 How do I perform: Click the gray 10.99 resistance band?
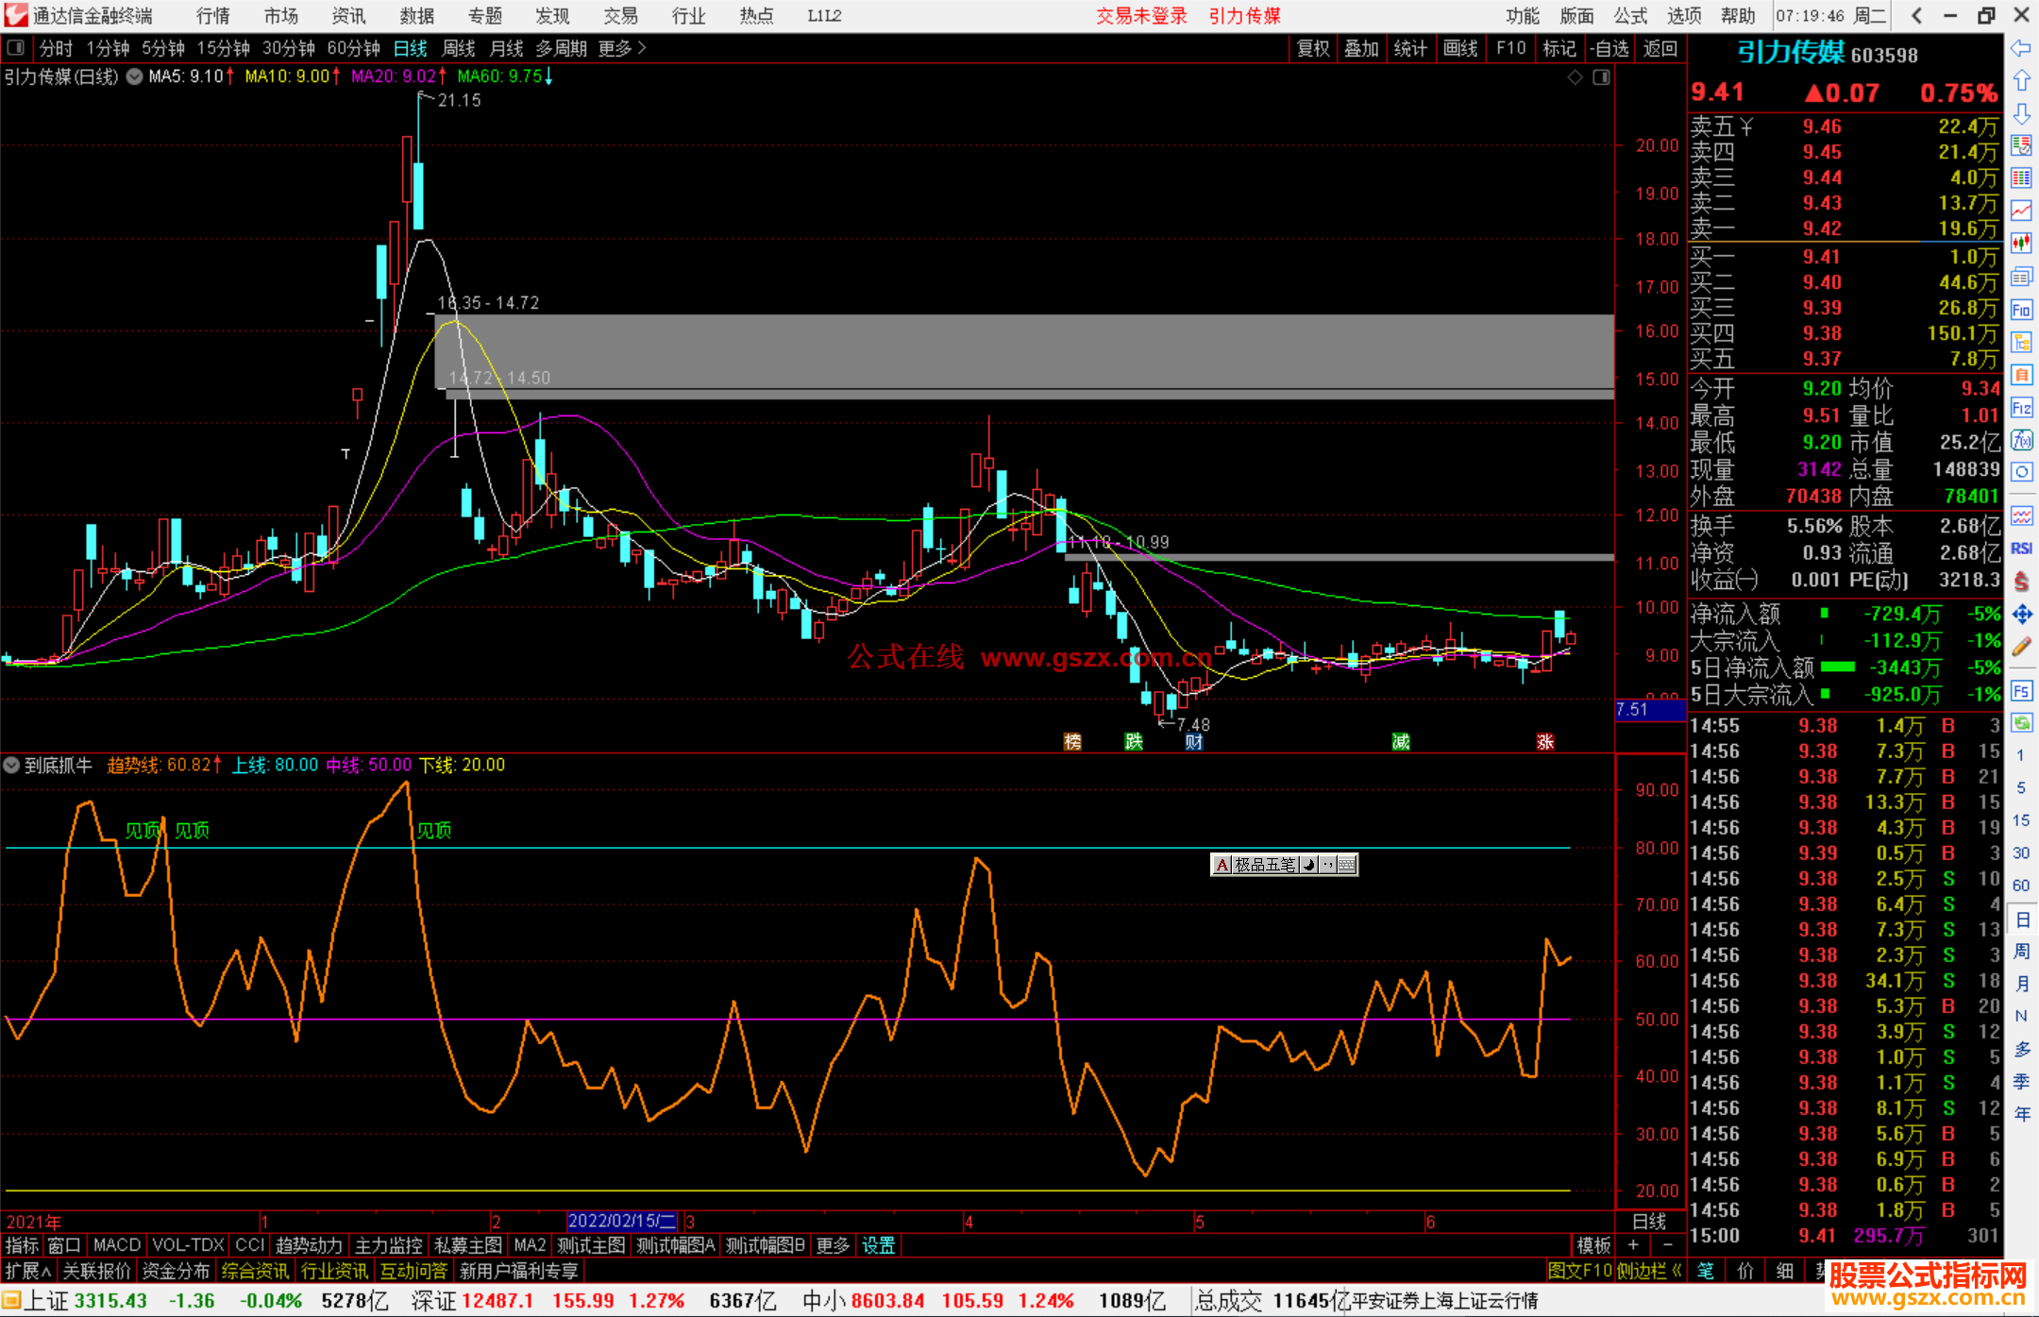click(x=1339, y=558)
